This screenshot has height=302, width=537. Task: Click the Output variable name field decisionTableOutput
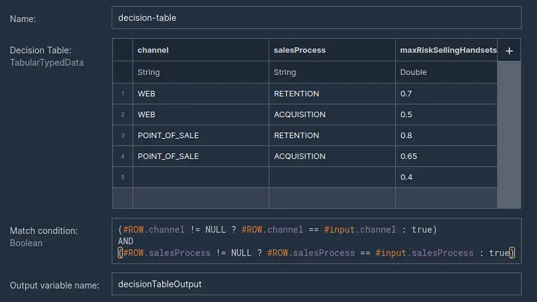(x=317, y=284)
